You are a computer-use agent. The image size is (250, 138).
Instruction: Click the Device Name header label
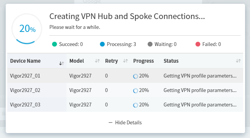pos(25,61)
